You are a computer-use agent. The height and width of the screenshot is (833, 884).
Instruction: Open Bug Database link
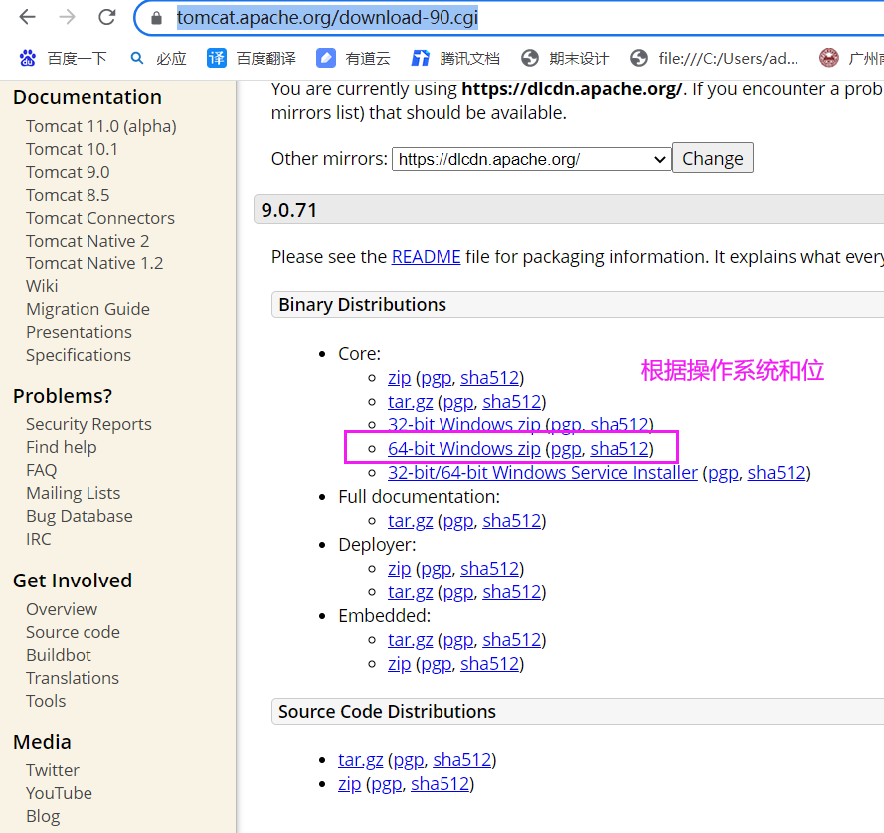coord(80,516)
